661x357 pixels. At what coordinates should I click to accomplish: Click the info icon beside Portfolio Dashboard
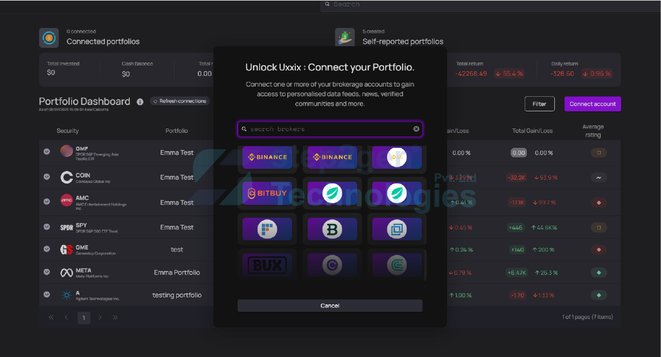(140, 102)
